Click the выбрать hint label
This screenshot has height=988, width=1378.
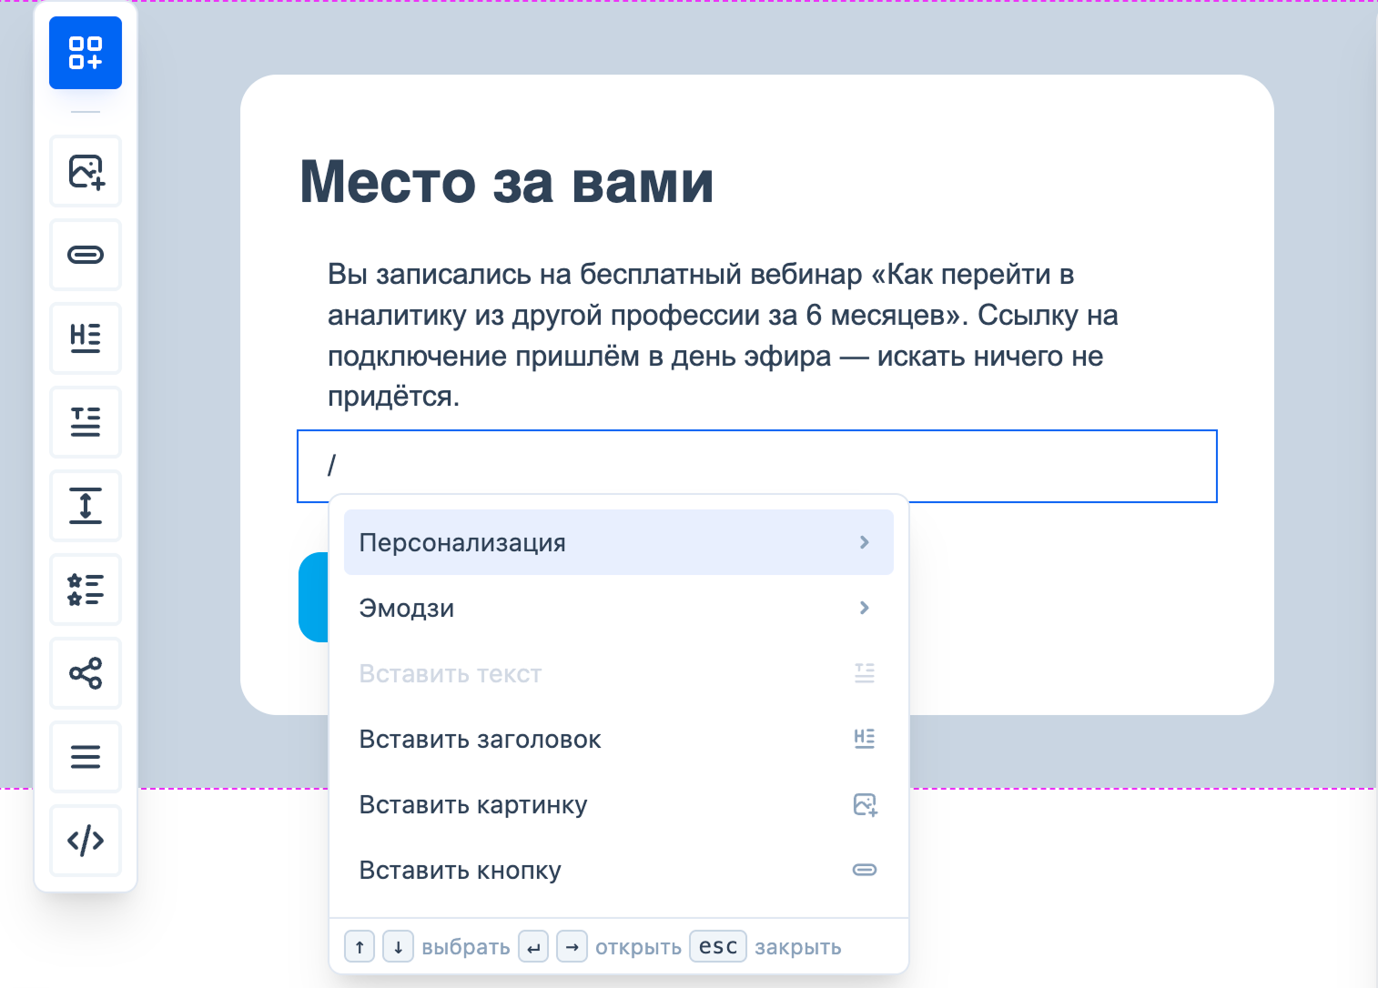tap(466, 947)
